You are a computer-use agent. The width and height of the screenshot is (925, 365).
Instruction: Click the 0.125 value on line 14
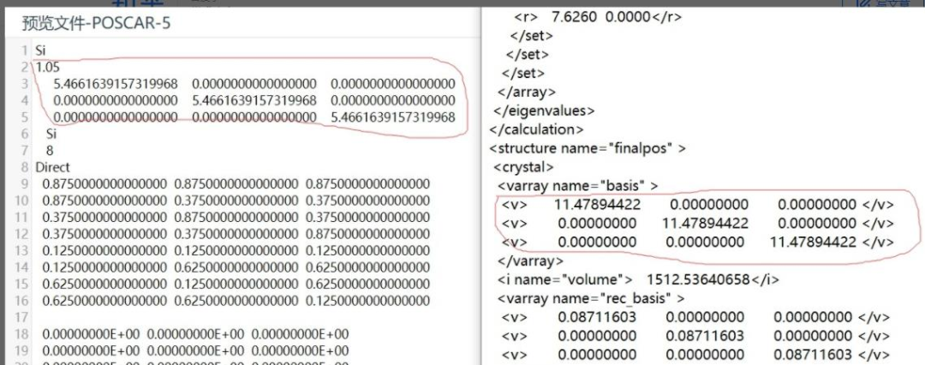105,267
